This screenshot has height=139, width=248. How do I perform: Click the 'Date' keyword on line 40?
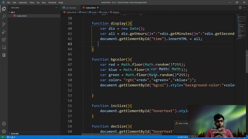tap(134, 29)
